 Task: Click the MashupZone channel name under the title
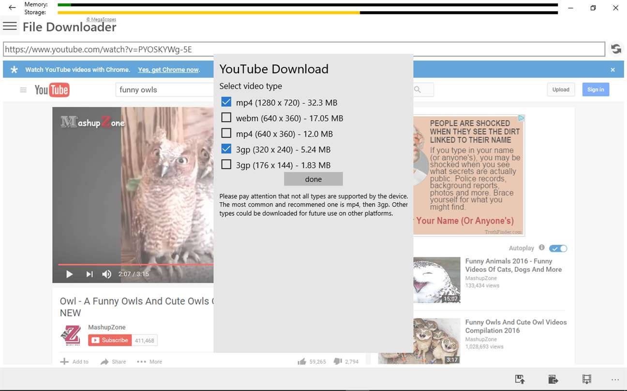tap(107, 327)
